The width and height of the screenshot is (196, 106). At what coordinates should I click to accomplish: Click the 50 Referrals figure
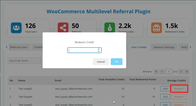[75, 26]
